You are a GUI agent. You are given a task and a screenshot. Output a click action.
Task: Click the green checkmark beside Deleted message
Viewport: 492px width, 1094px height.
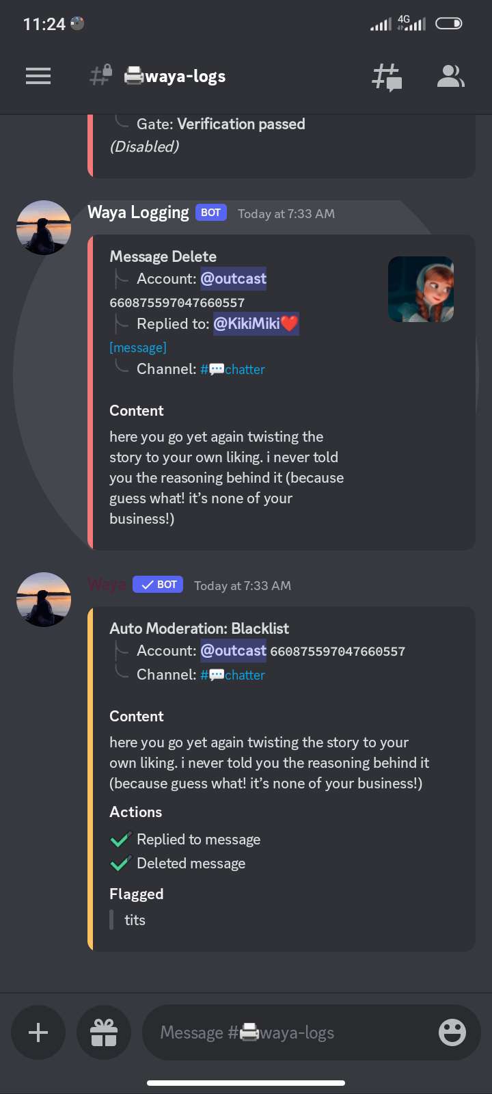coord(120,863)
